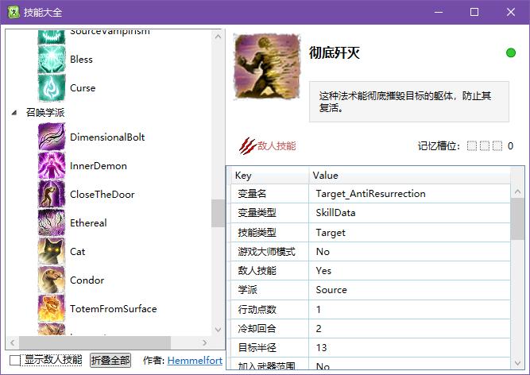Viewport: 530px width, 375px height.
Task: Click the skill description text box
Action: [x=409, y=102]
